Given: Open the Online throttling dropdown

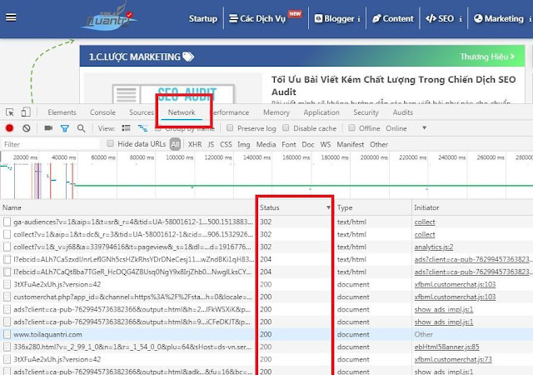Looking at the screenshot, I should coord(406,128).
